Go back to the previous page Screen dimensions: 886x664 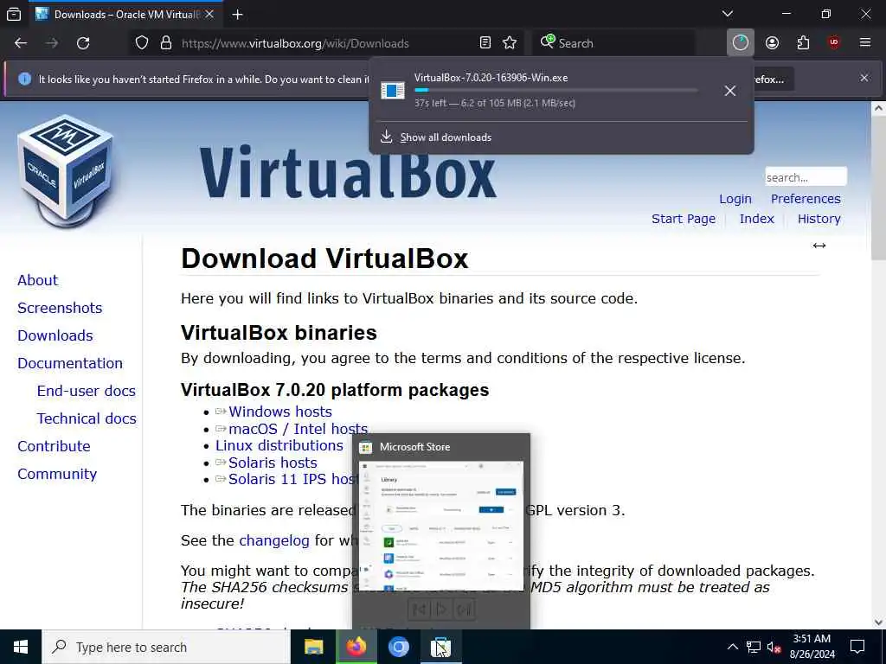point(21,43)
